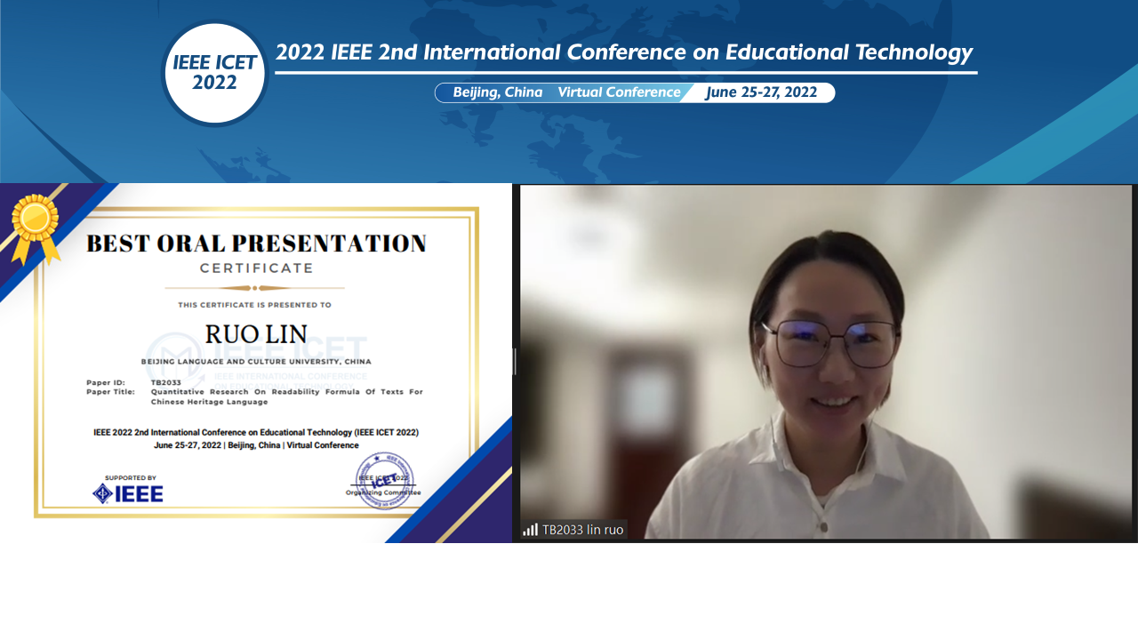The height and width of the screenshot is (640, 1138).
Task: Click the divider handle between certificate and video
Action: pos(515,362)
